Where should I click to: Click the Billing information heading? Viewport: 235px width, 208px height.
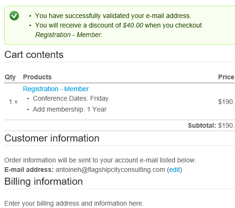[44, 181]
